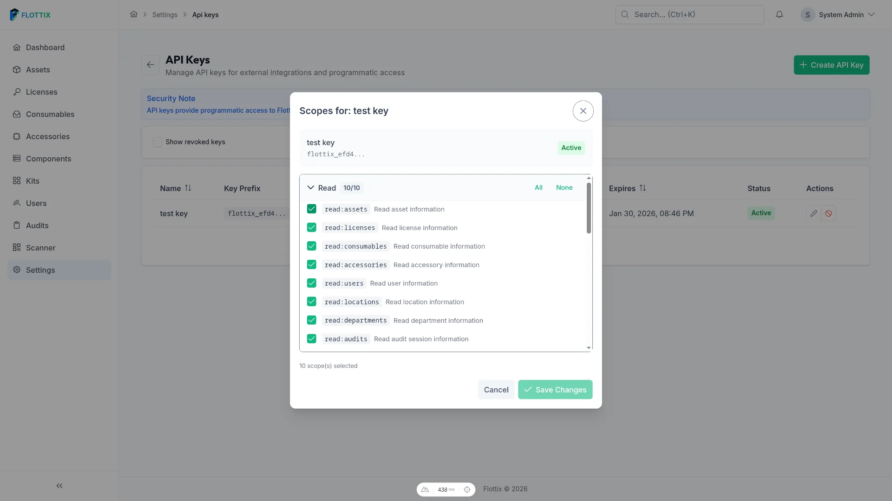Image resolution: width=892 pixels, height=501 pixels.
Task: Click the scope list scrollbar thumb
Action: point(589,208)
